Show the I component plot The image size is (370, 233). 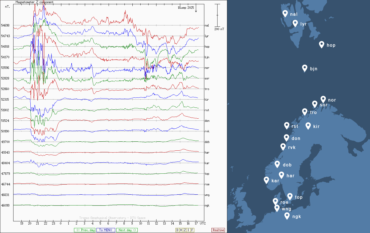pos(188,230)
